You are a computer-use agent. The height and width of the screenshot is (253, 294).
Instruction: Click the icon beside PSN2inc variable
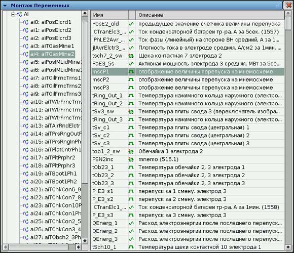click(131, 159)
